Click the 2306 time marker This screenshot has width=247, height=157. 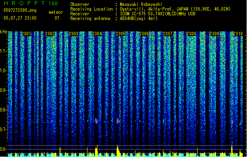[x=144, y=34]
